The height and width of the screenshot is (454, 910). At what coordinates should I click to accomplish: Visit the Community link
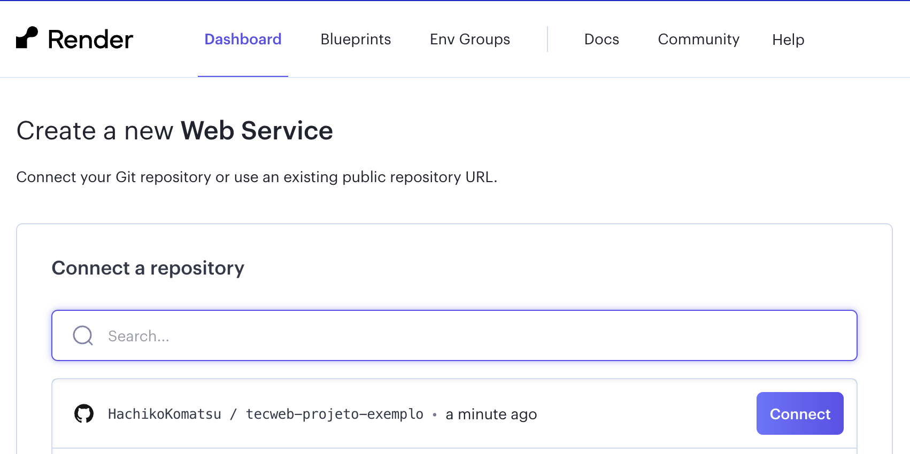(698, 40)
